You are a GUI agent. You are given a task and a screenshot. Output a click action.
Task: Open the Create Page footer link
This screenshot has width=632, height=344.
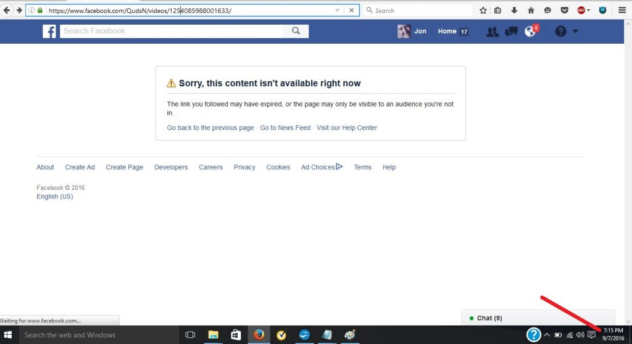click(125, 167)
